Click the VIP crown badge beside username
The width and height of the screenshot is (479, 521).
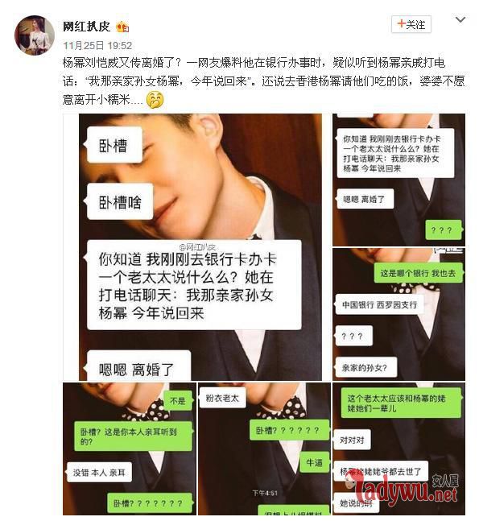(x=122, y=27)
